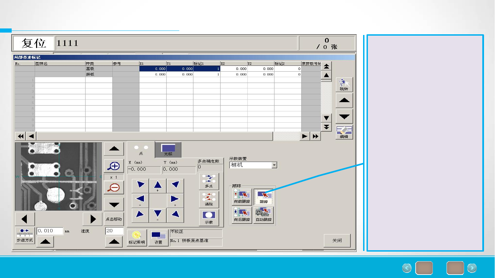This screenshot has height=278, width=495.
Task: Click the 速度 speed field showing 20
Action: click(x=114, y=231)
